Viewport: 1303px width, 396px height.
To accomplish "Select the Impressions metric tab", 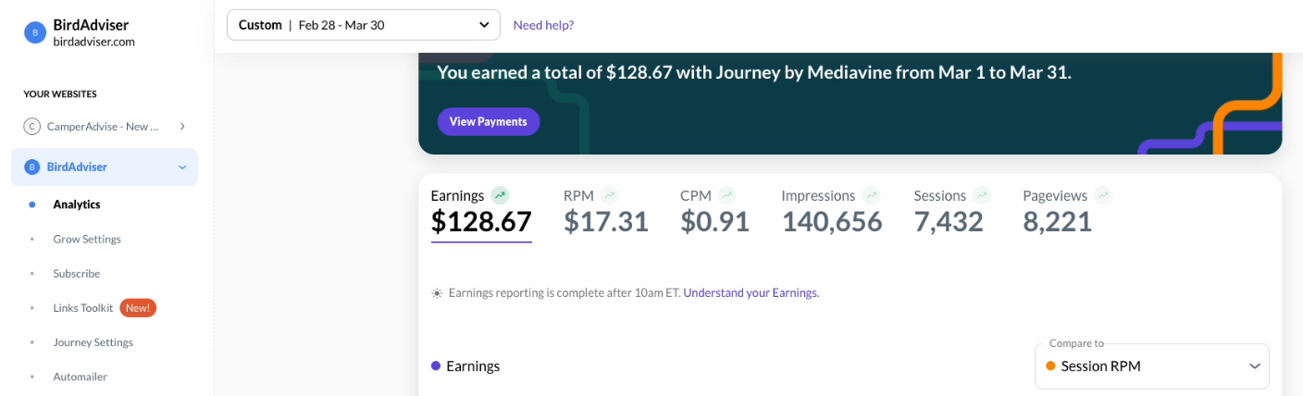I will [832, 211].
